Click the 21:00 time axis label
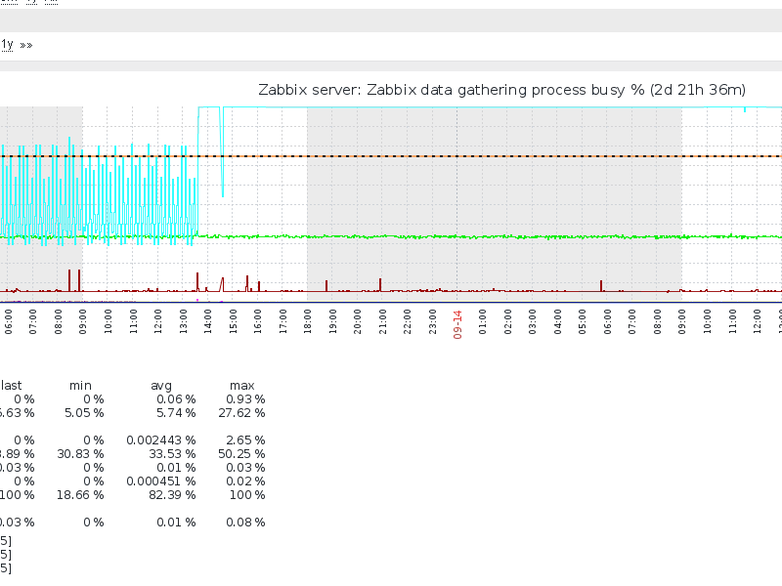Image resolution: width=782 pixels, height=586 pixels. [382, 321]
